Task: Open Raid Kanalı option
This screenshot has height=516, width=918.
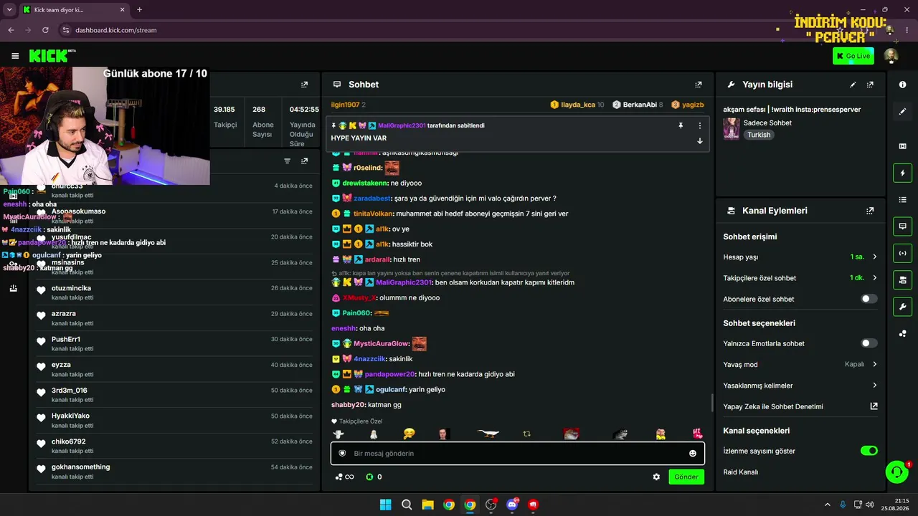Action: [741, 472]
